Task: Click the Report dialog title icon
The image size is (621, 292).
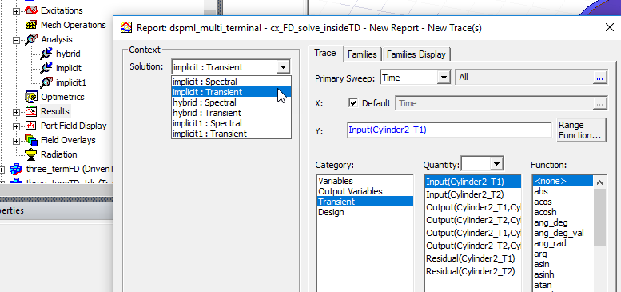Action: pos(126,28)
